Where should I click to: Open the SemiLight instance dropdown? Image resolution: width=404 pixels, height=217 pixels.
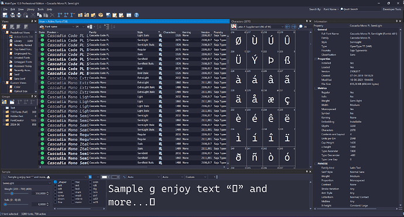[x=27, y=183]
